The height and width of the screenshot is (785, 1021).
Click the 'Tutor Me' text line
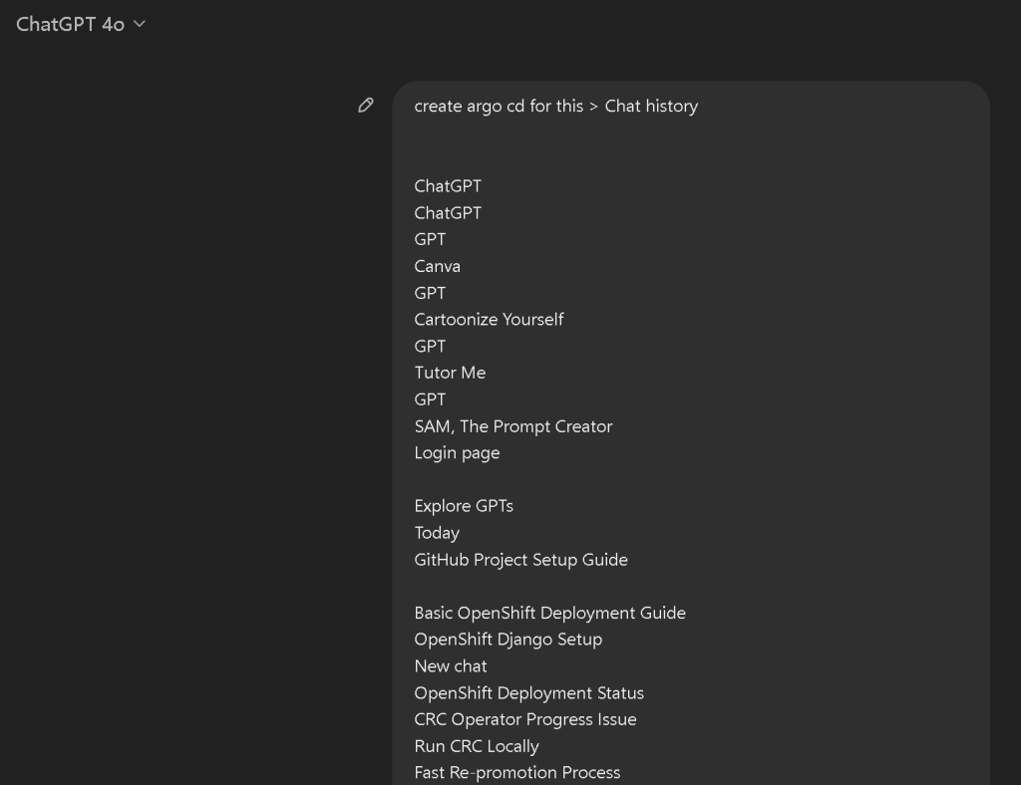[x=450, y=373]
